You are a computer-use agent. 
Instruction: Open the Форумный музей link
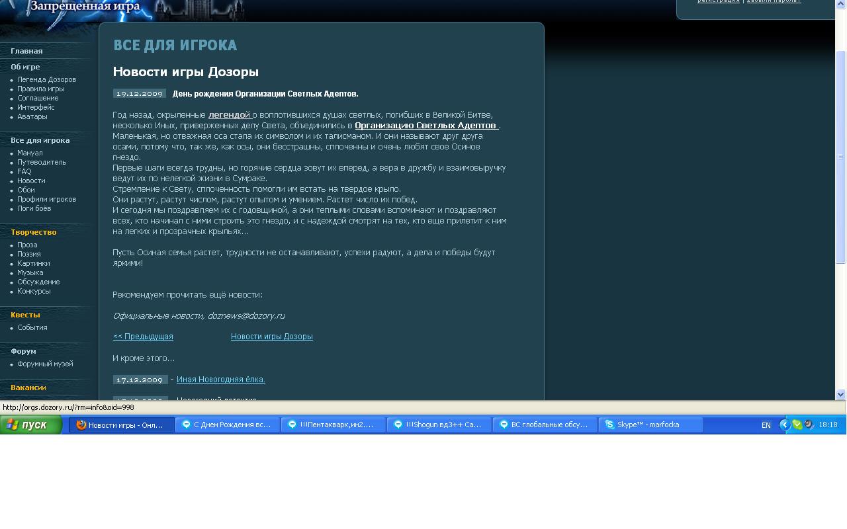click(45, 364)
